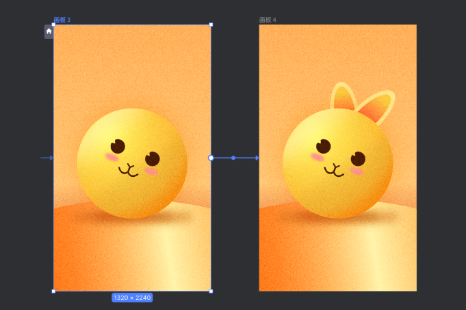Click the smiling mouth of the 画板 3 character
This screenshot has width=466, height=310.
(x=128, y=169)
